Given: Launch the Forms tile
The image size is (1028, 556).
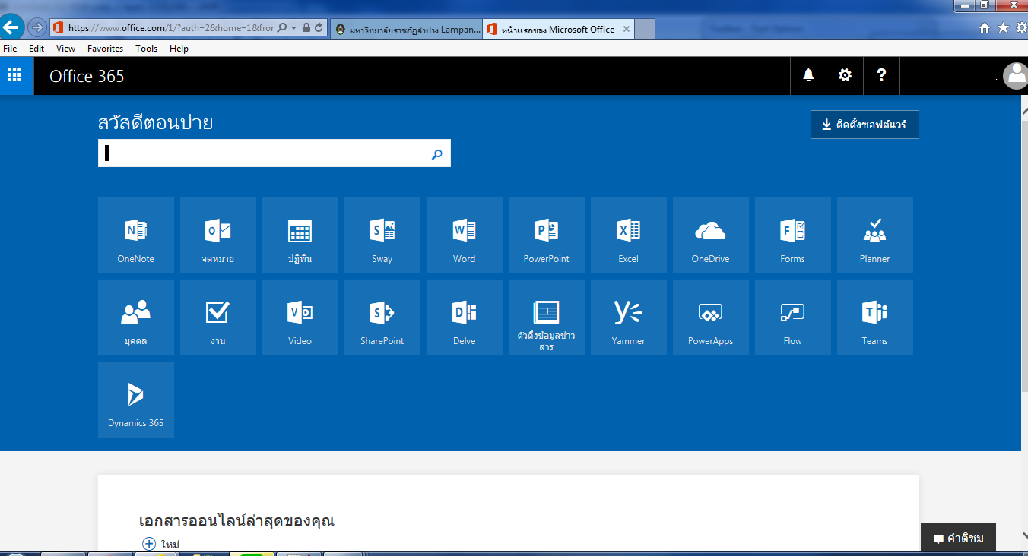Looking at the screenshot, I should point(793,235).
